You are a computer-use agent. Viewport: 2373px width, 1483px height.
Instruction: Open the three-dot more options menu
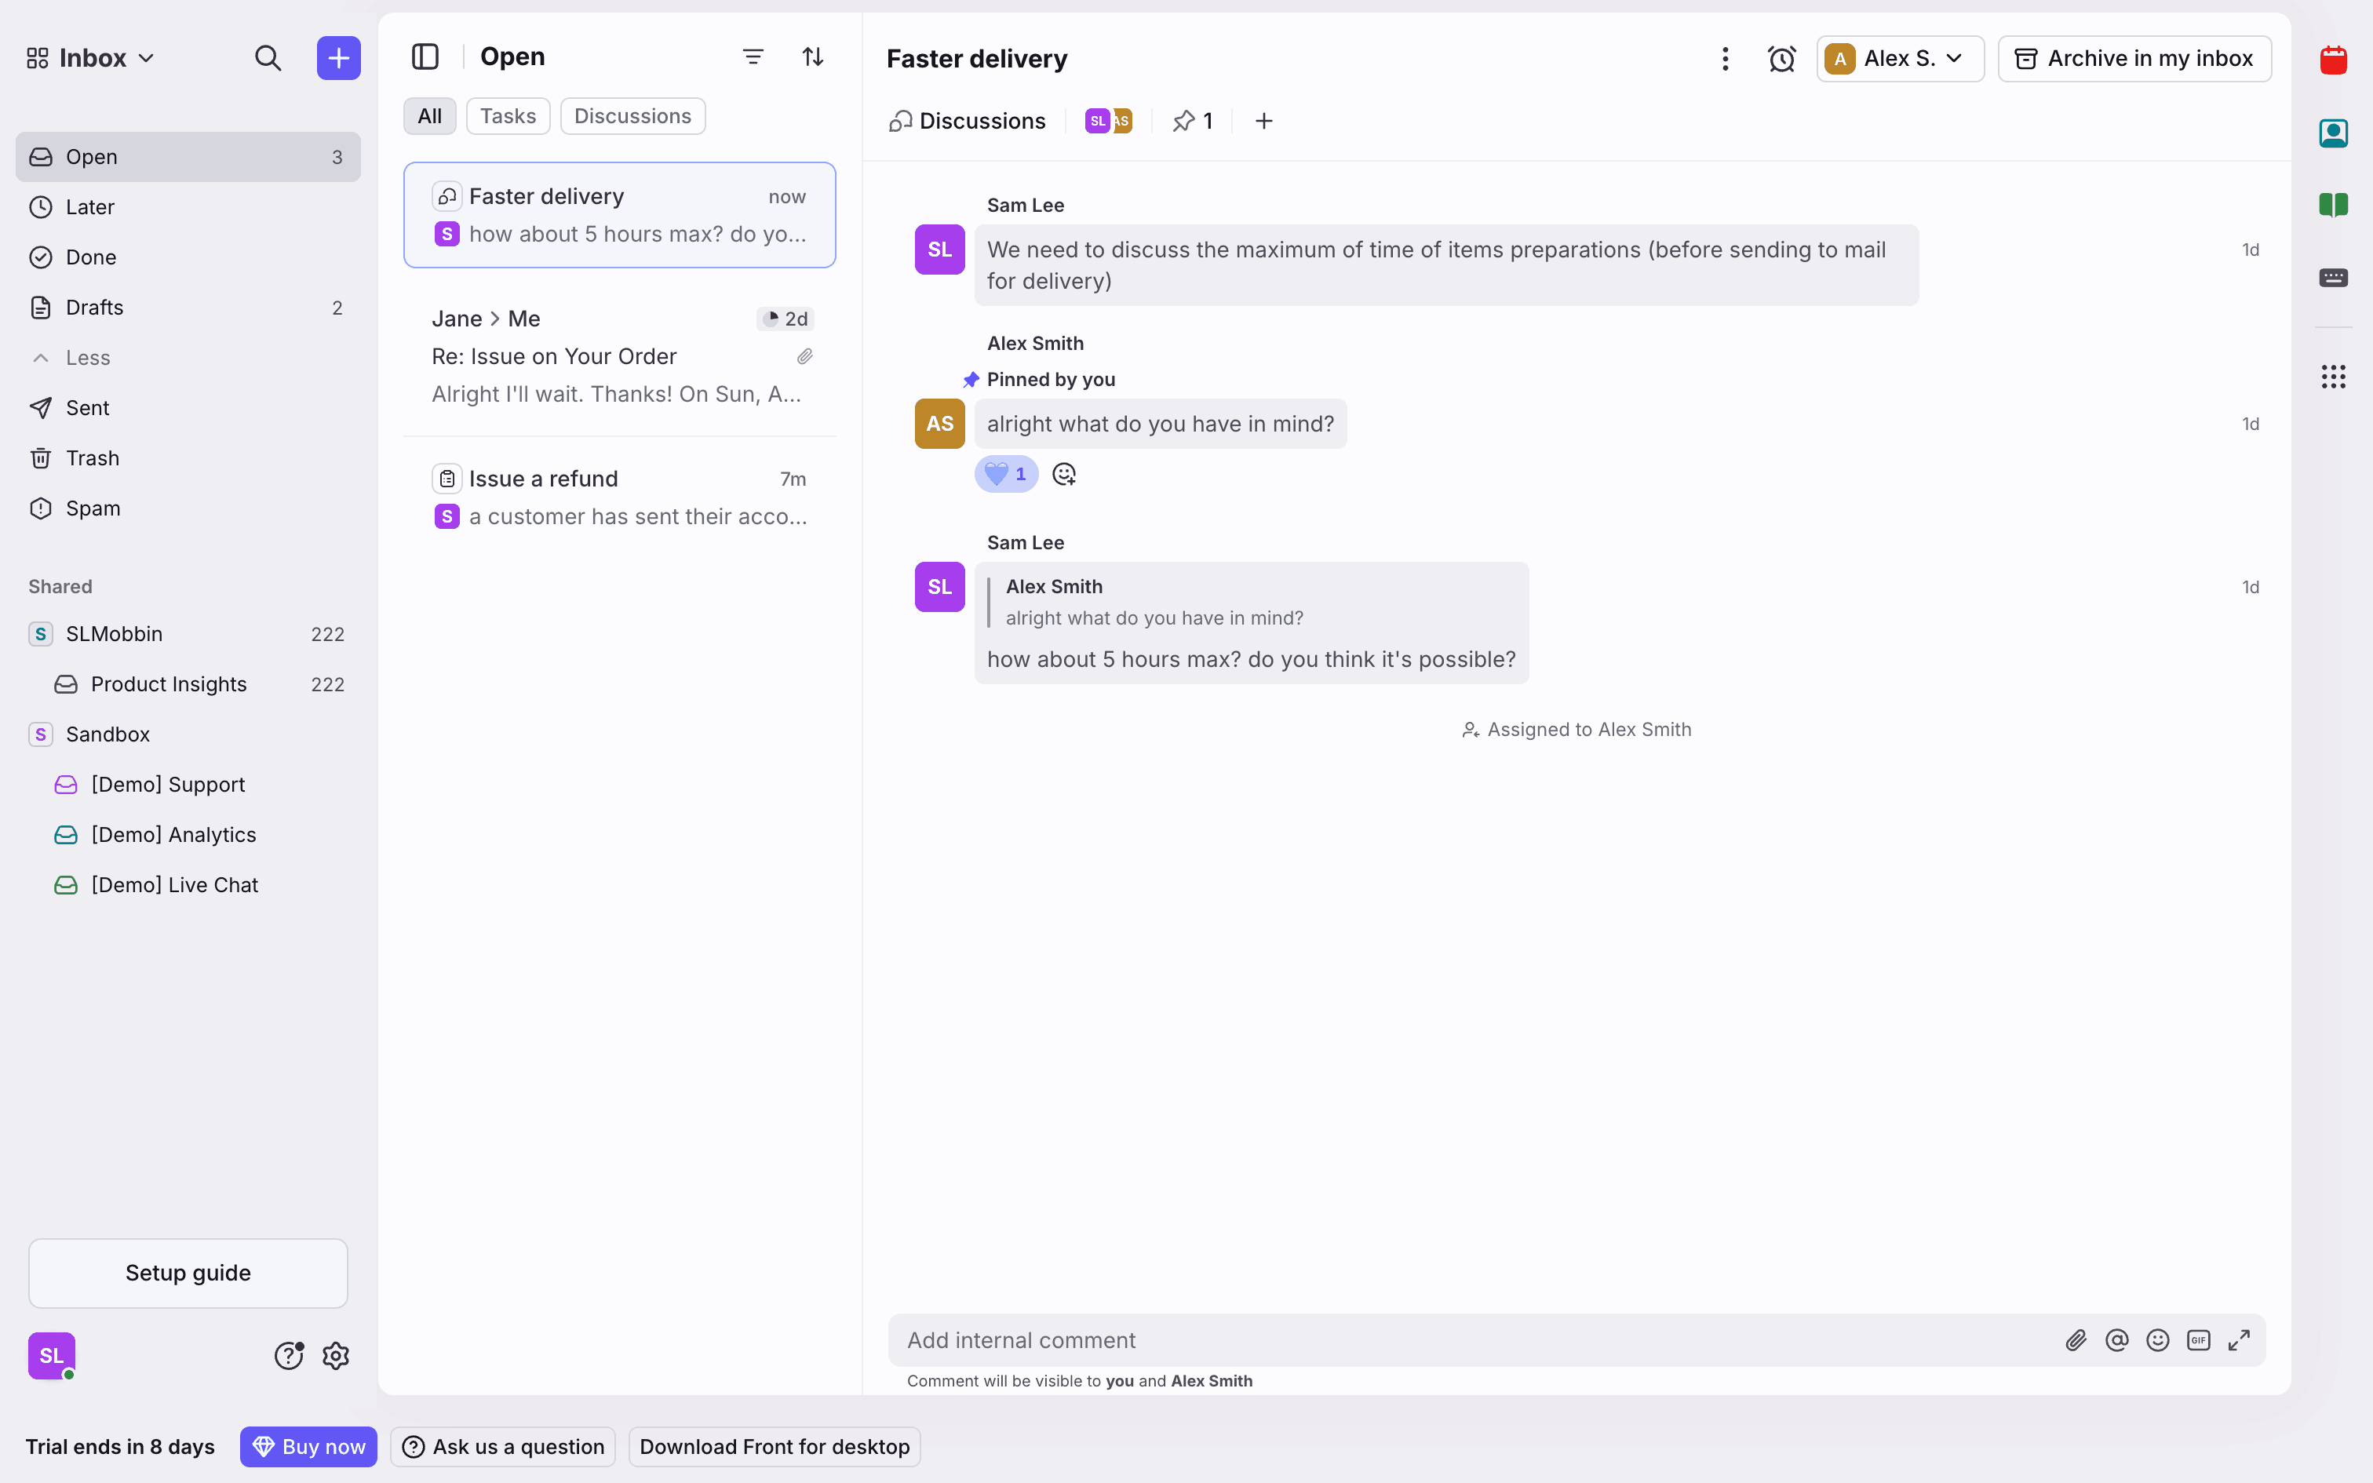point(1725,59)
